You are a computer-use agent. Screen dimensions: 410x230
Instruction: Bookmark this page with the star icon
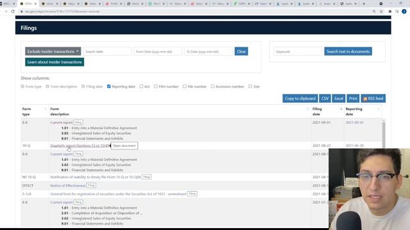381,11
